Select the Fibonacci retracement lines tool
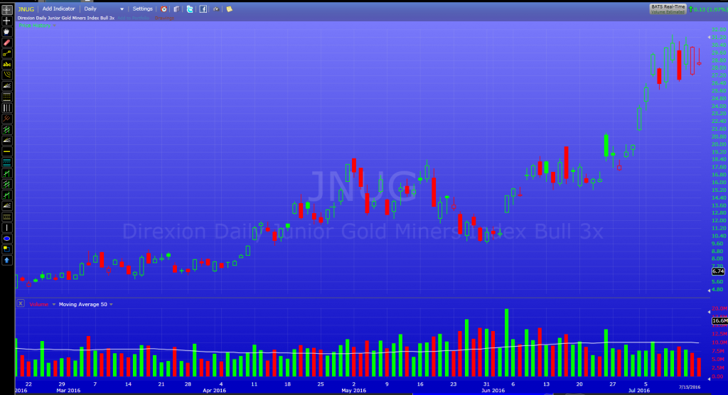Viewport: 728px width, 395px height. tap(6, 97)
